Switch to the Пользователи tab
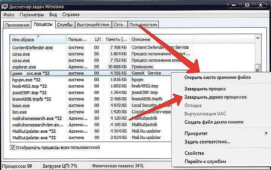 click(x=143, y=25)
